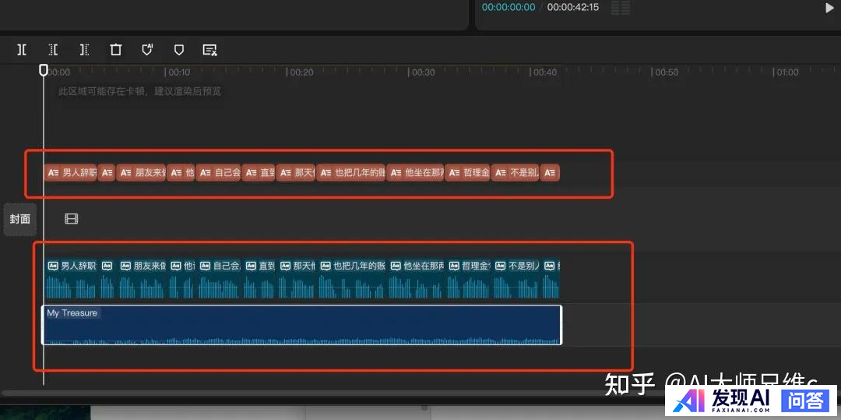Click the AI marker shield icon

click(x=147, y=50)
